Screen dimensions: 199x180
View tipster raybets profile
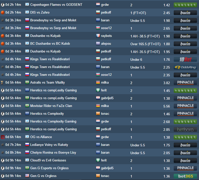tap(106, 36)
